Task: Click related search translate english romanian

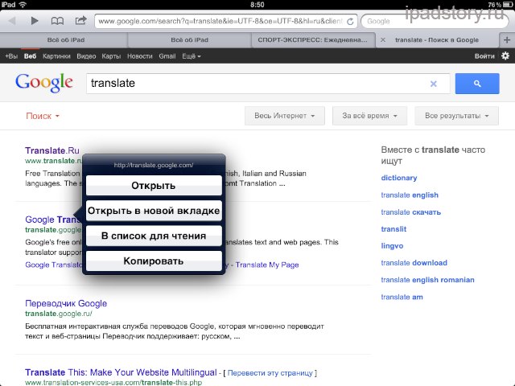Action: coord(427,280)
